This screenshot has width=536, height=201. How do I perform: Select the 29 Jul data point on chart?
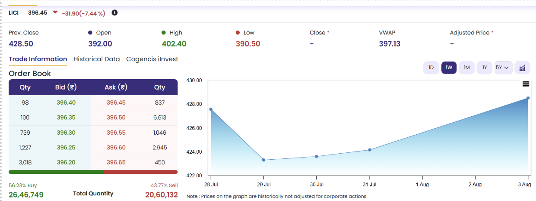click(x=264, y=160)
